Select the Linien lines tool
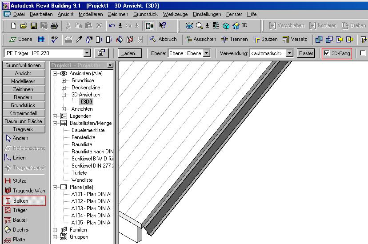 pos(15,158)
